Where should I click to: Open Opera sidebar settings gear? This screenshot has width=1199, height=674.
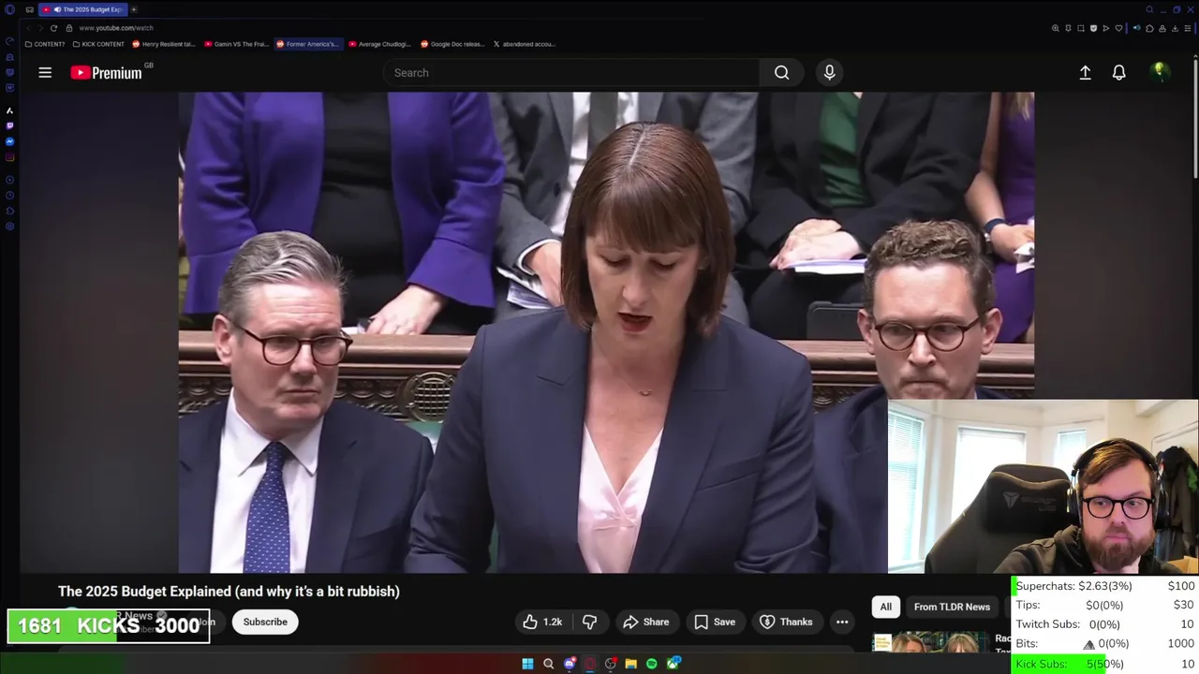tap(9, 226)
